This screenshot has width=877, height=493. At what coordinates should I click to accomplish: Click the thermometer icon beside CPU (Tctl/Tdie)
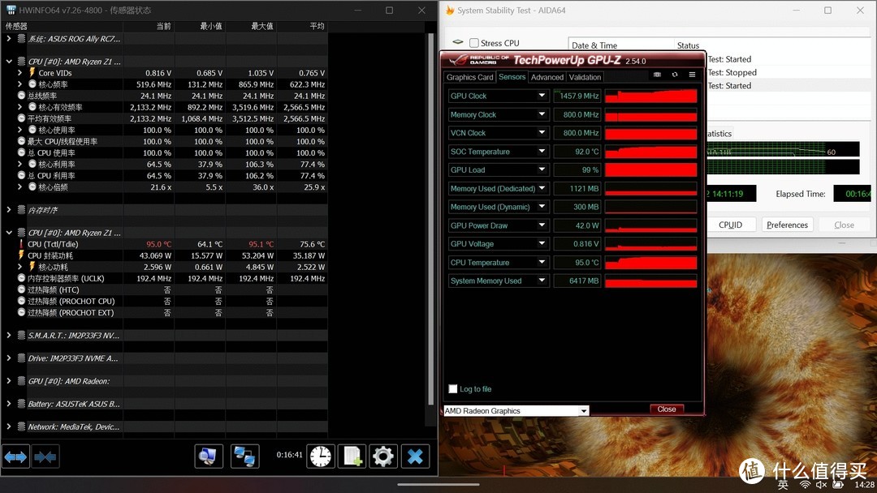pyautogui.click(x=21, y=244)
